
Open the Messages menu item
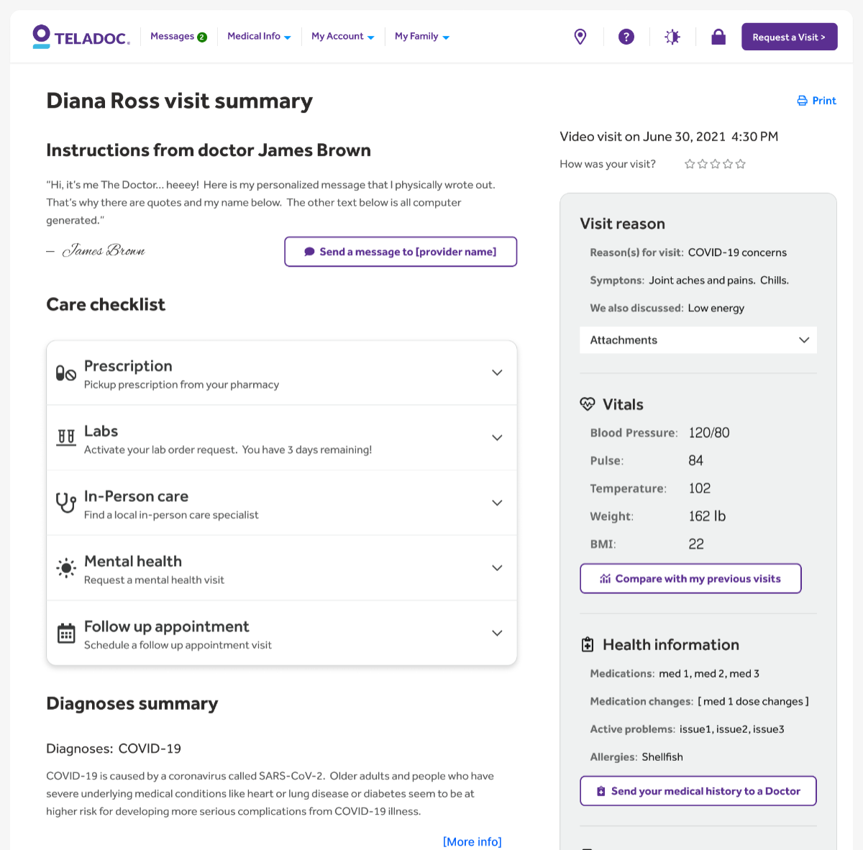(x=178, y=36)
